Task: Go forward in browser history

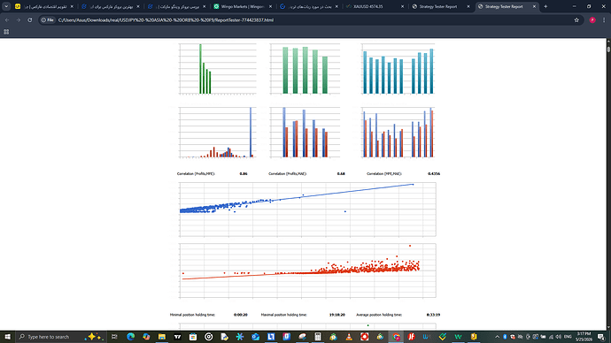Action: (x=19, y=19)
